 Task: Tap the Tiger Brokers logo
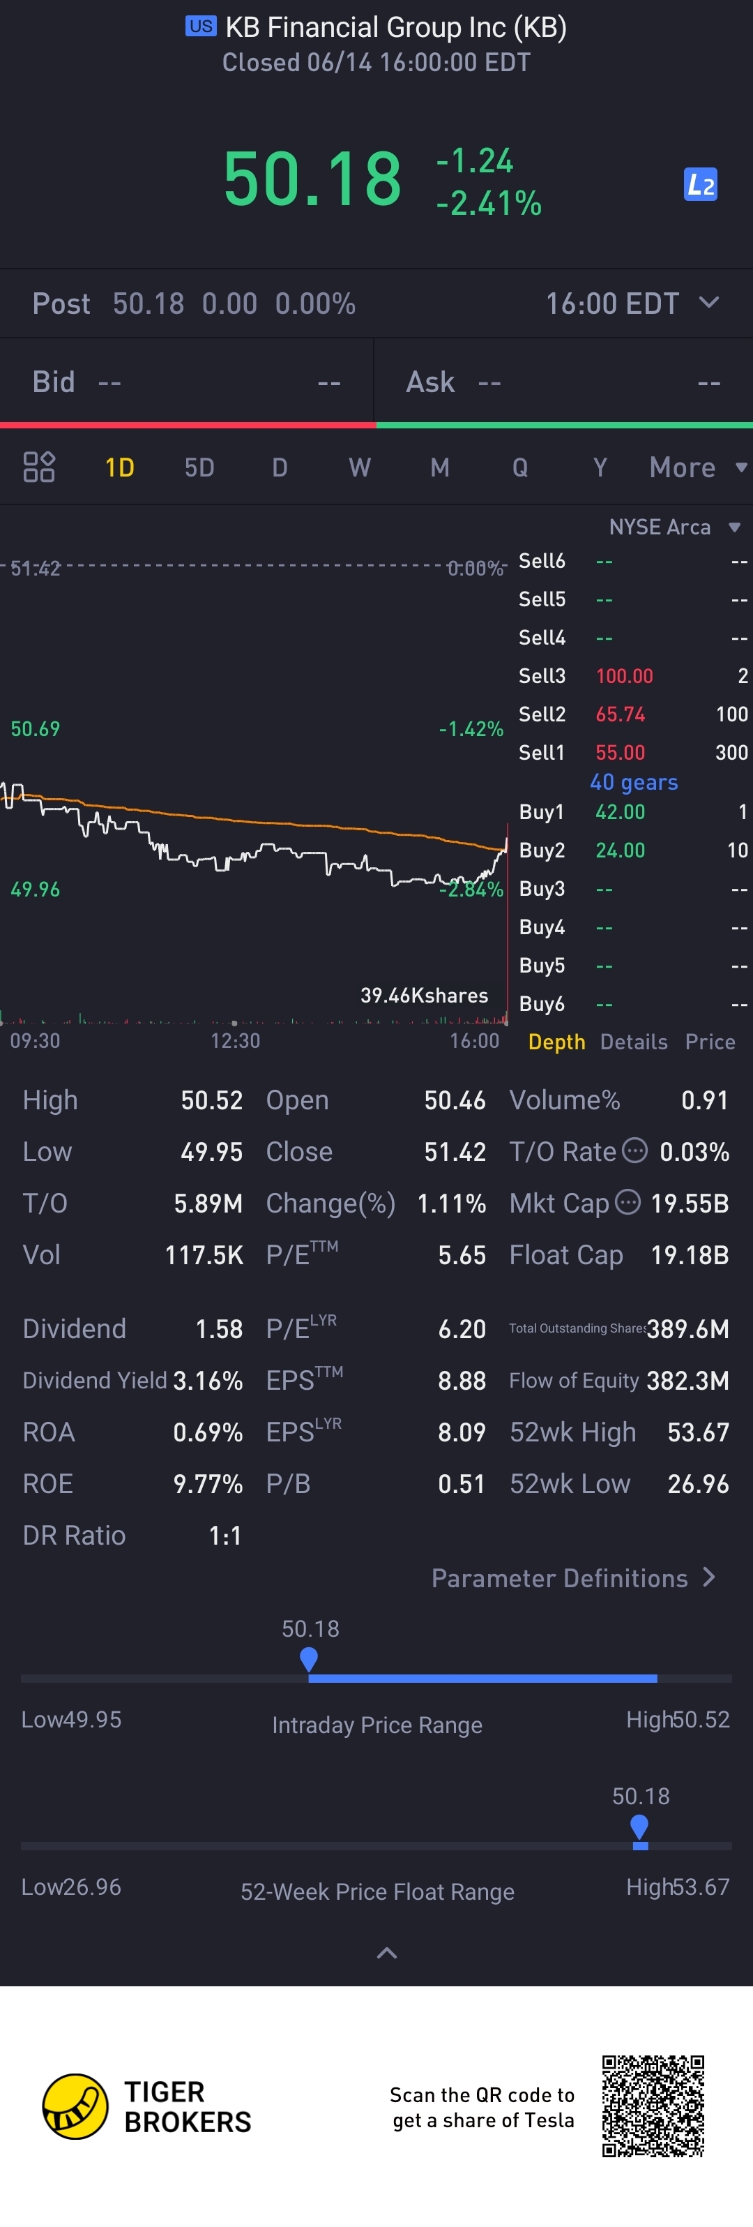click(147, 2106)
